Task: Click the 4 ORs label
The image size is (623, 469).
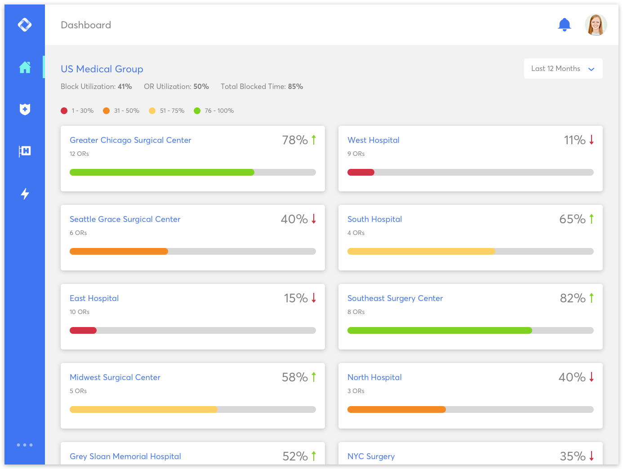Action: pyautogui.click(x=356, y=233)
